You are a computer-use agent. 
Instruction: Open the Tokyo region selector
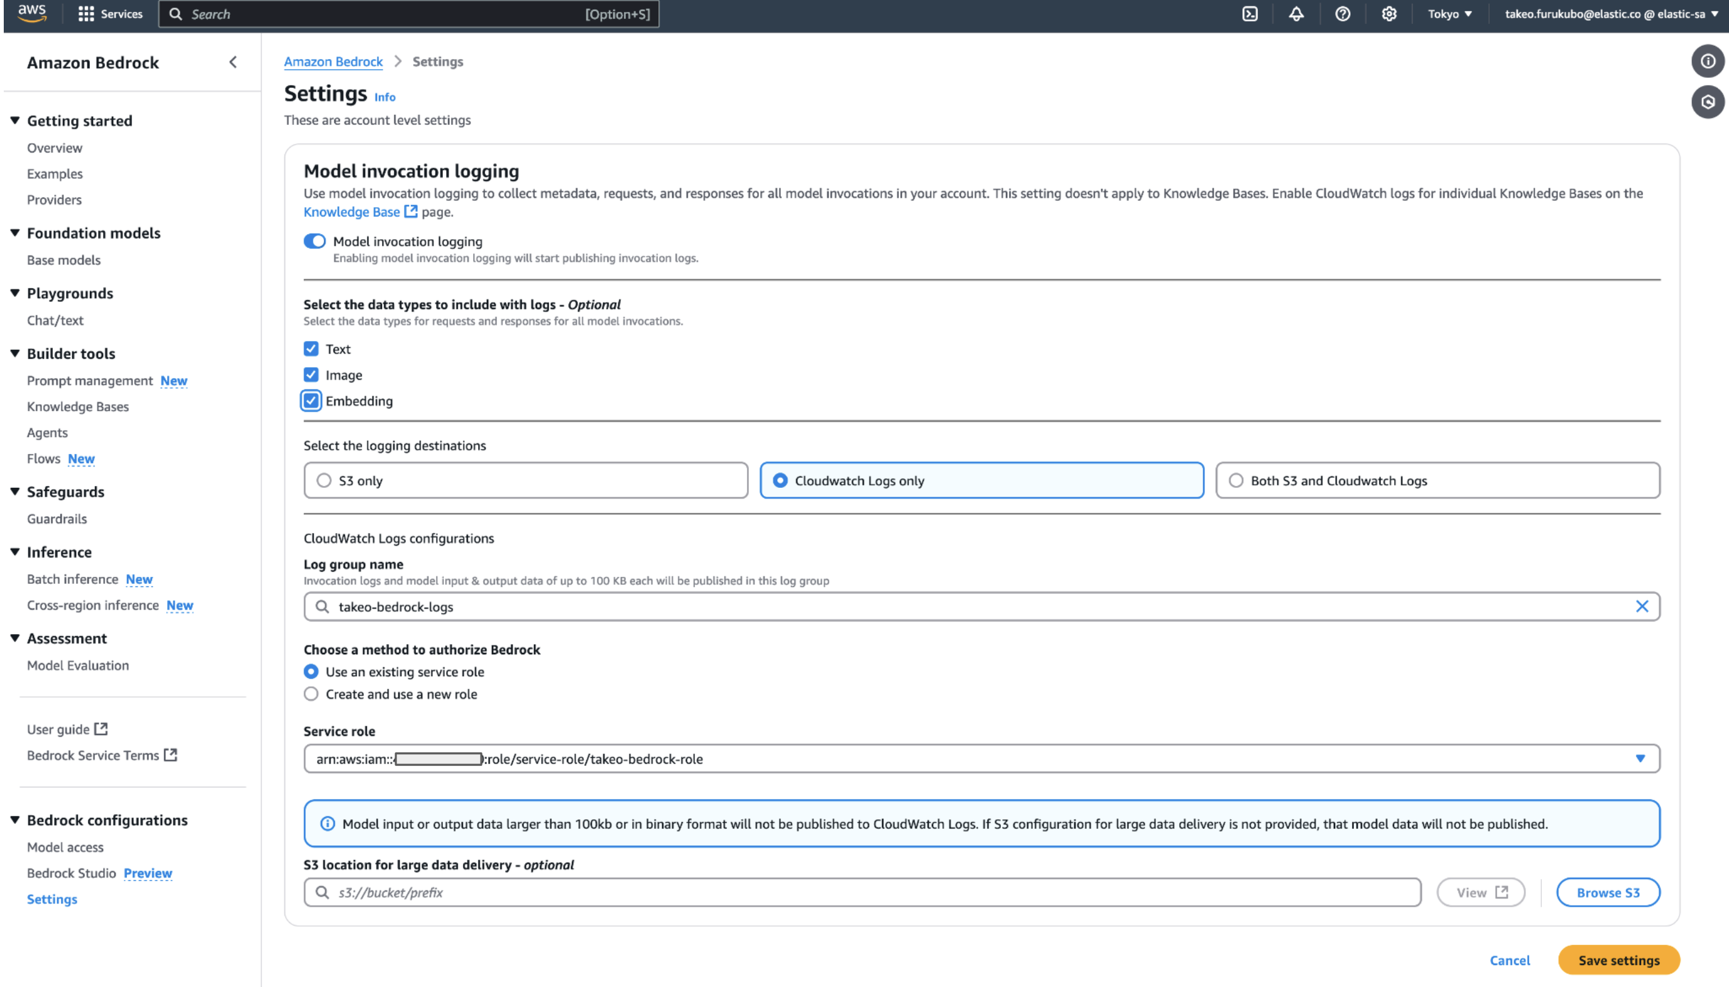[1449, 14]
